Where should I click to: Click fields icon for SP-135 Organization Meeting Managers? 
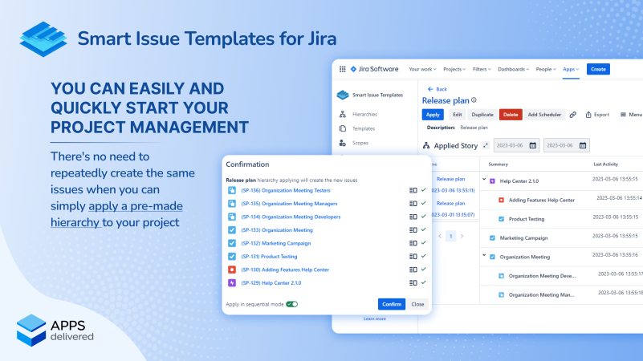click(413, 204)
